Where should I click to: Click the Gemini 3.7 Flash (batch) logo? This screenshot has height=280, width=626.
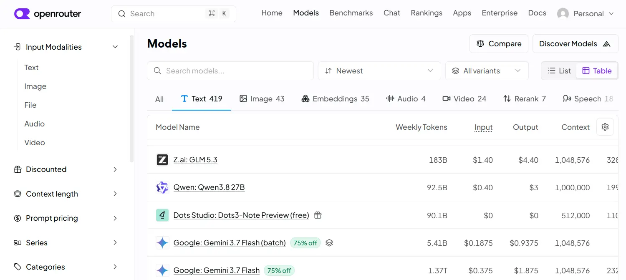click(x=162, y=242)
